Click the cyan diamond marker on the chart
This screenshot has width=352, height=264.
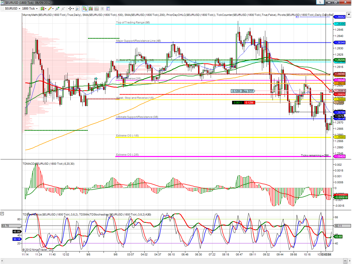click(96, 79)
